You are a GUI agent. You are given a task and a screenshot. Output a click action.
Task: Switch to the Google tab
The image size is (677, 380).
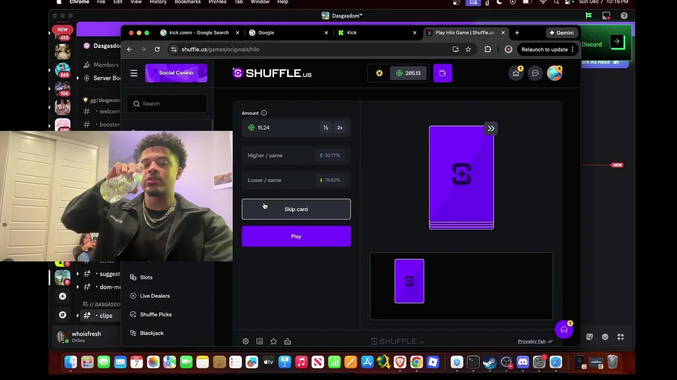[288, 33]
